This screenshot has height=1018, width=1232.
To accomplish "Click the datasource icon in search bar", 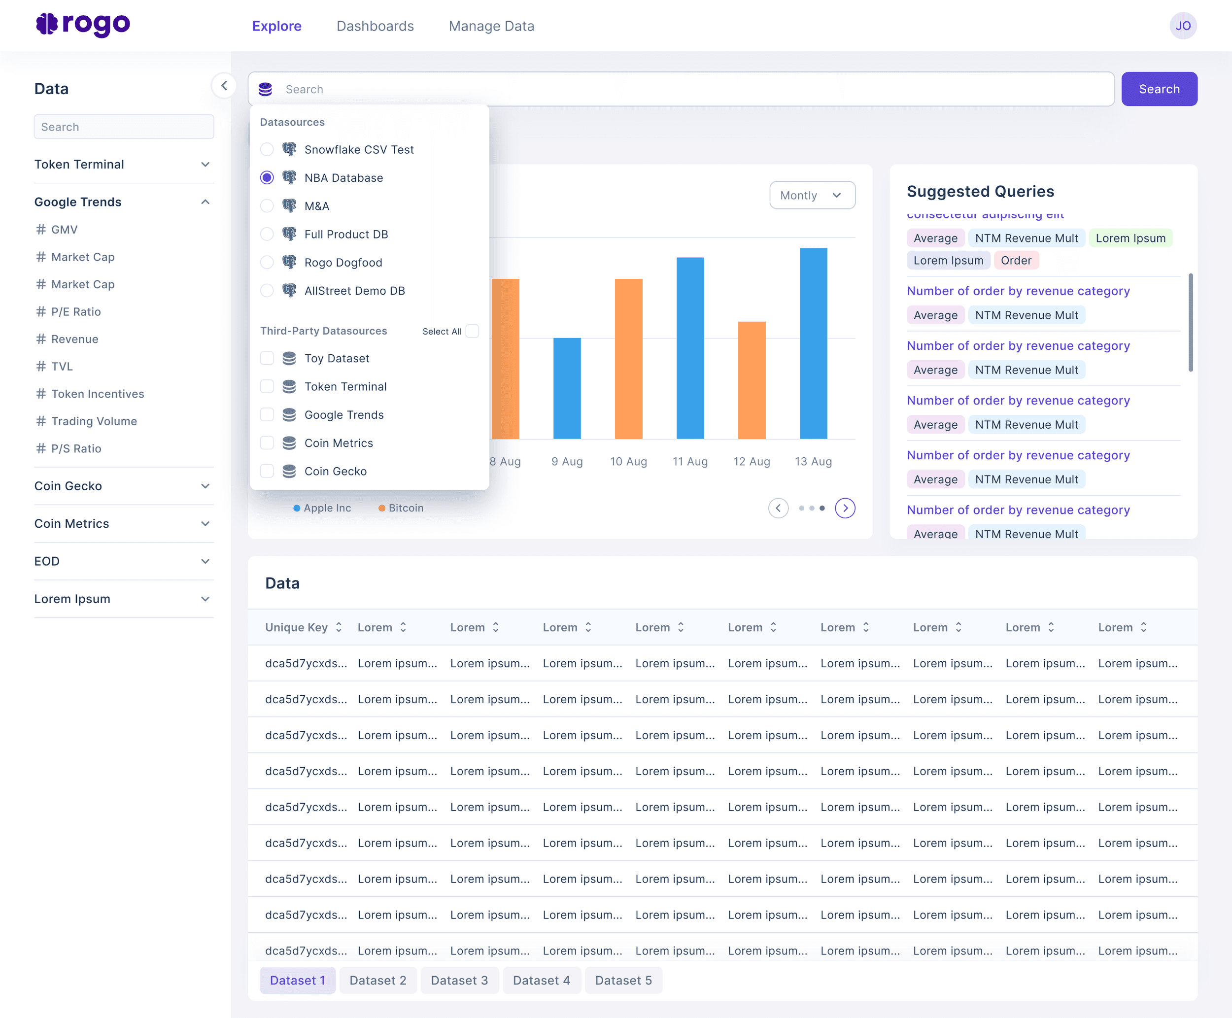I will coord(266,89).
